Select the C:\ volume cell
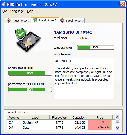Viewport: 127px width, 135px height. coord(14,122)
